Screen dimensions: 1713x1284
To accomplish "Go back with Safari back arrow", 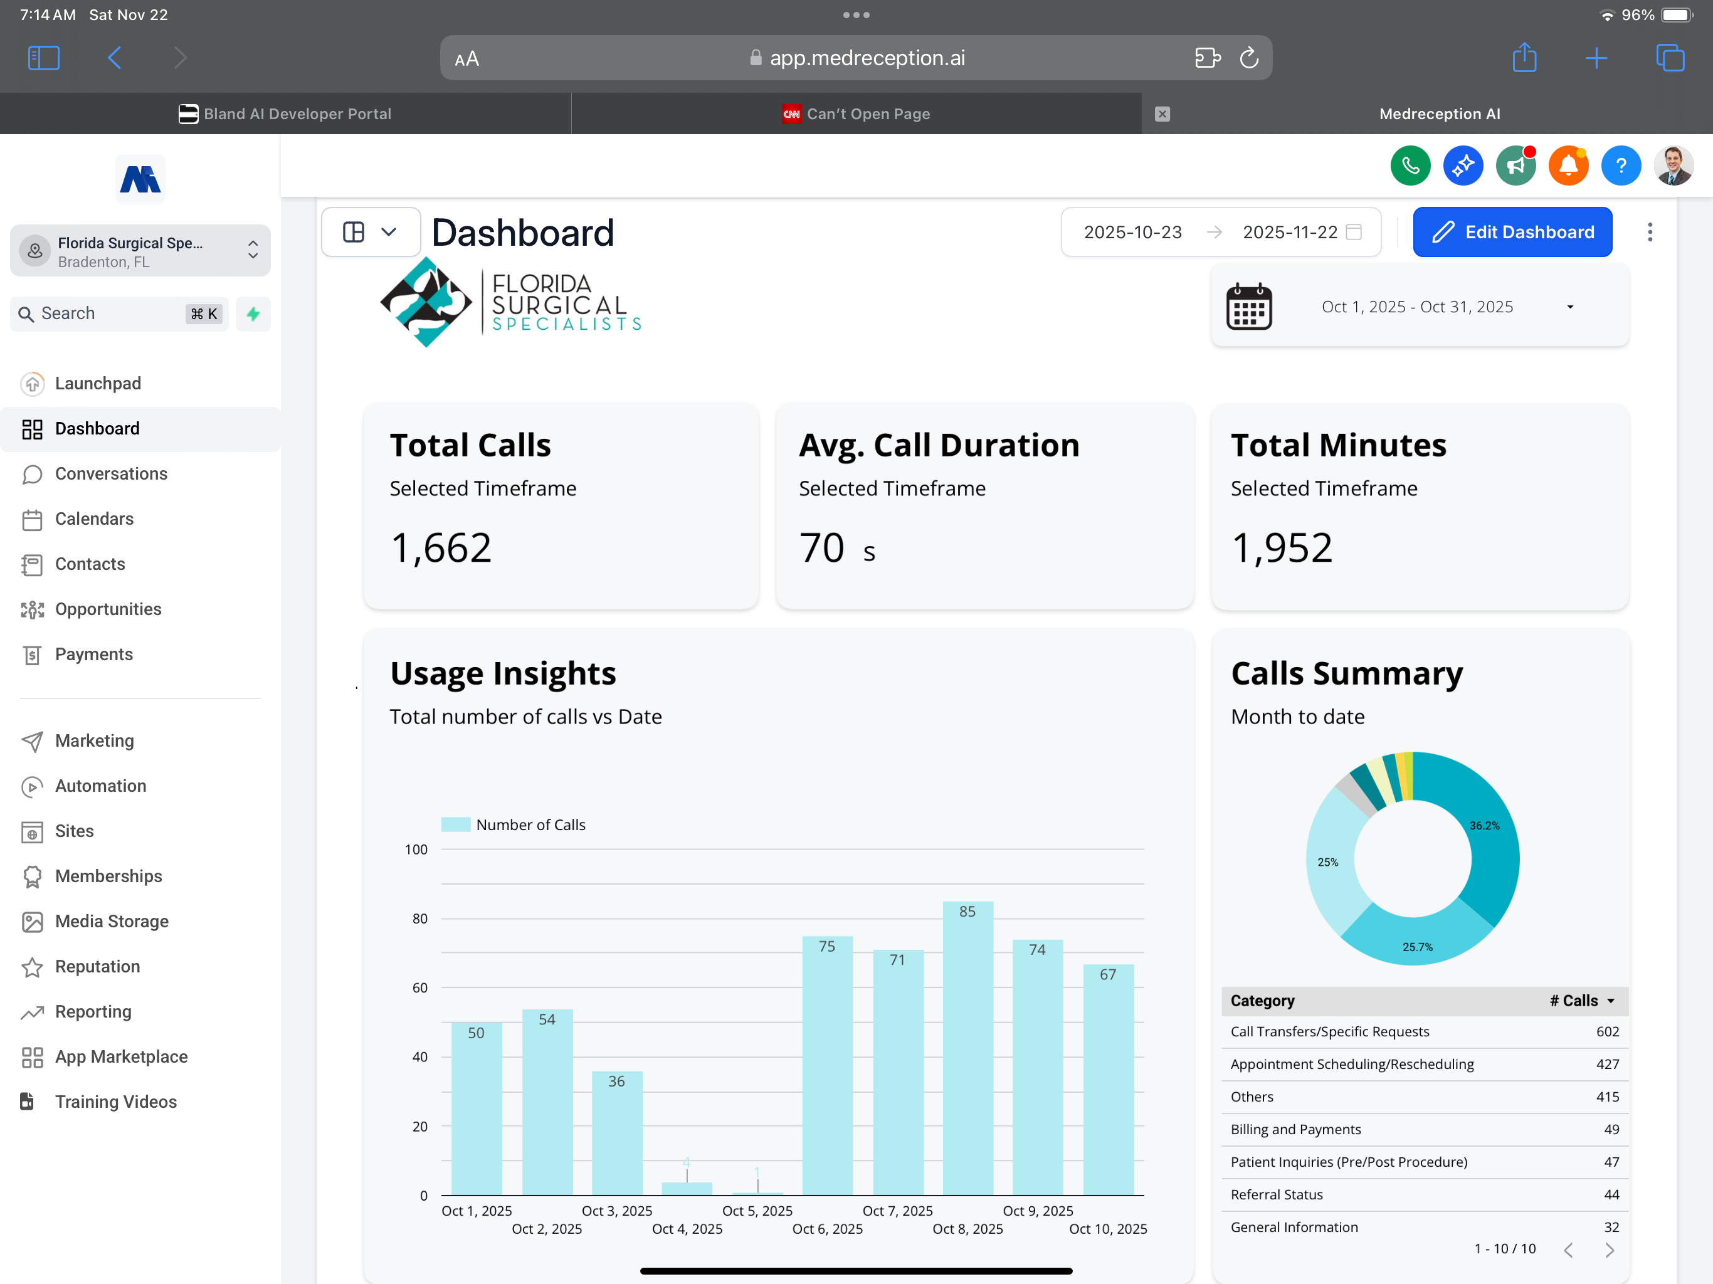I will (x=115, y=58).
